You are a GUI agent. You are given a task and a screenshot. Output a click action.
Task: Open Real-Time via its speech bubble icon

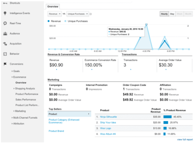tap(5, 23)
